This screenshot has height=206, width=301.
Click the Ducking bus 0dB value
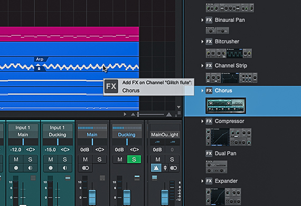(x=119, y=149)
